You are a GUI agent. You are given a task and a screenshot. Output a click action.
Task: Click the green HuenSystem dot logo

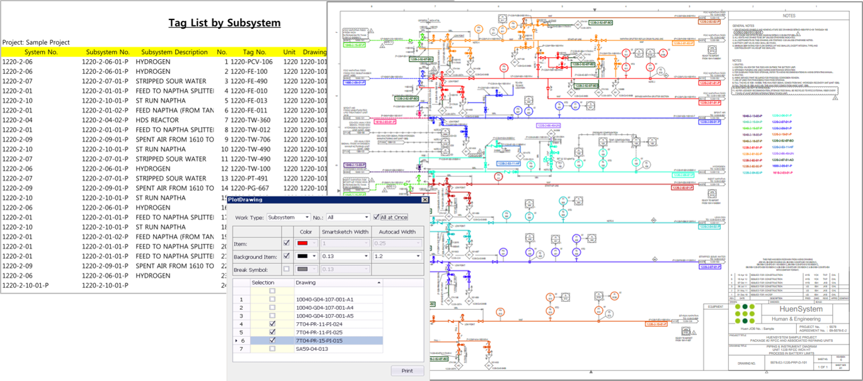point(745,313)
